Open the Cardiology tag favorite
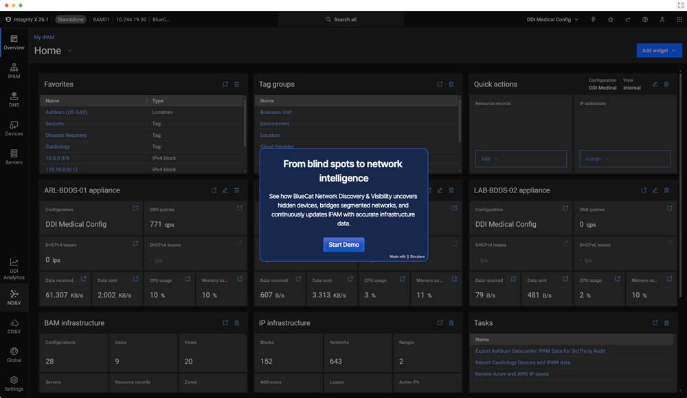Screen dimensions: 687x398 point(58,146)
